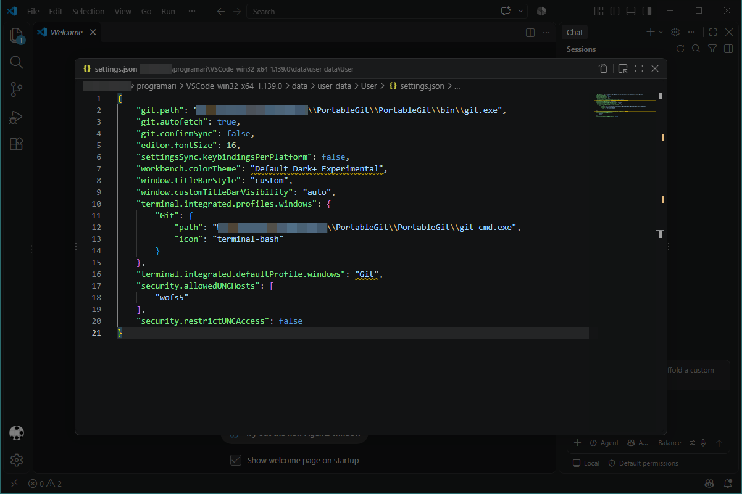Open the Extensions view
The width and height of the screenshot is (742, 494).
click(17, 144)
